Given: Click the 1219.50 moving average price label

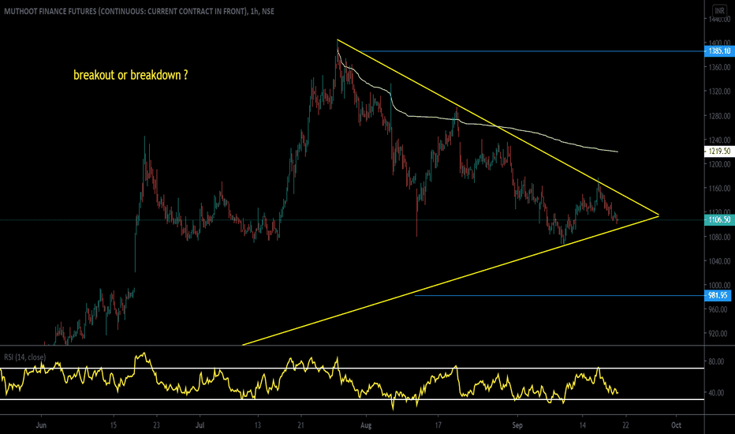Looking at the screenshot, I should coord(719,151).
